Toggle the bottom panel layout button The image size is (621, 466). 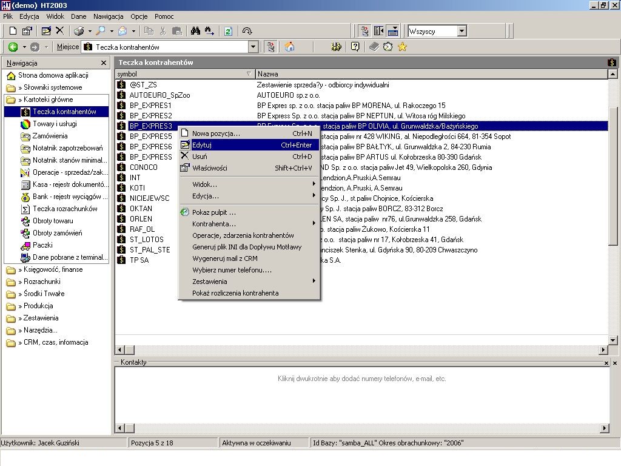click(393, 31)
